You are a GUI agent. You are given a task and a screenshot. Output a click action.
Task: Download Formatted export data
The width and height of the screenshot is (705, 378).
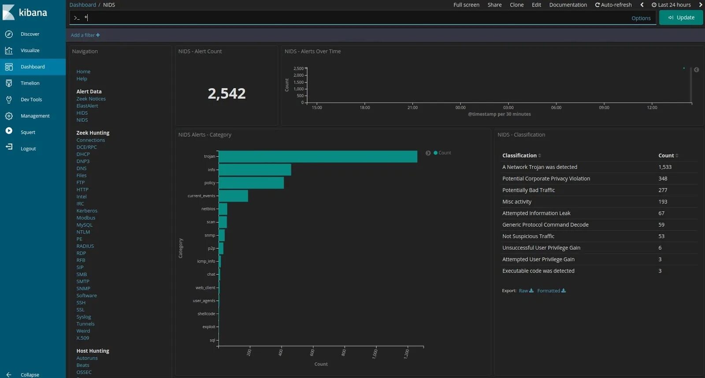551,291
